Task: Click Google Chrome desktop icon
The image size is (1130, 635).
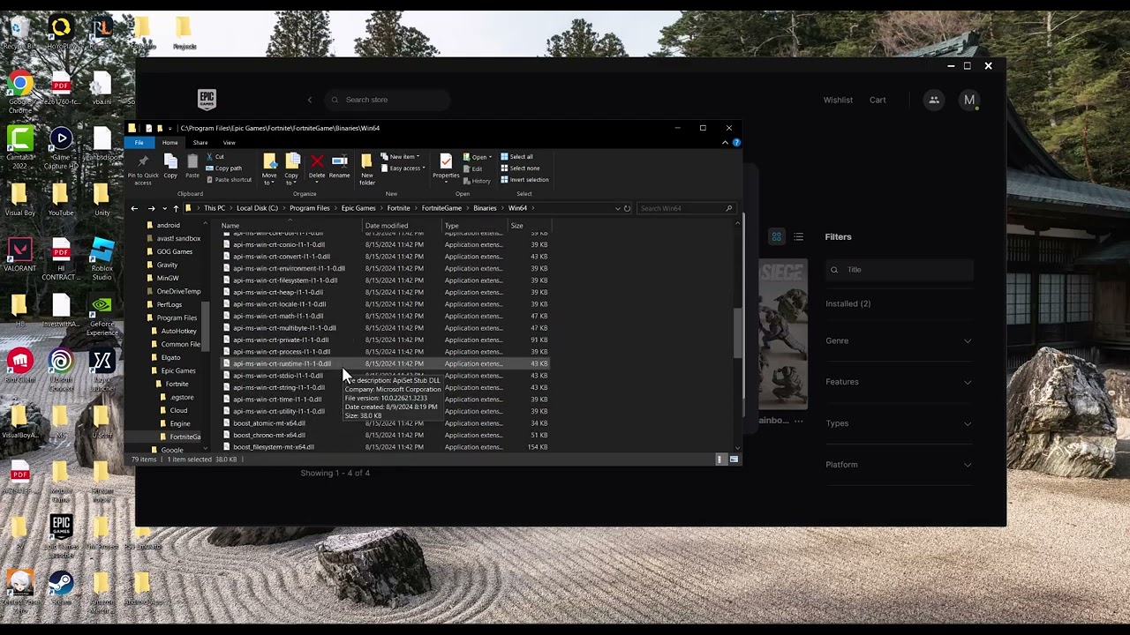Action: pyautogui.click(x=19, y=93)
